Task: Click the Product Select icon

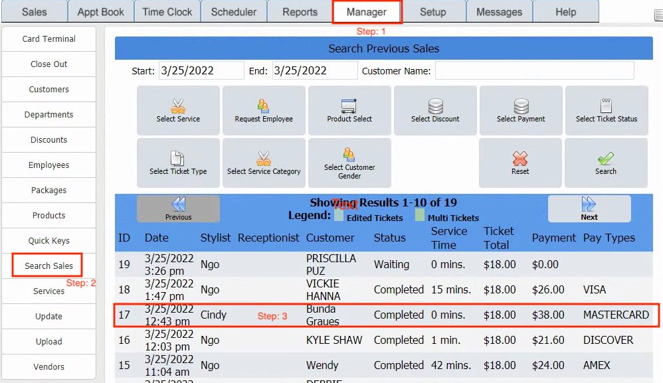Action: point(349,106)
